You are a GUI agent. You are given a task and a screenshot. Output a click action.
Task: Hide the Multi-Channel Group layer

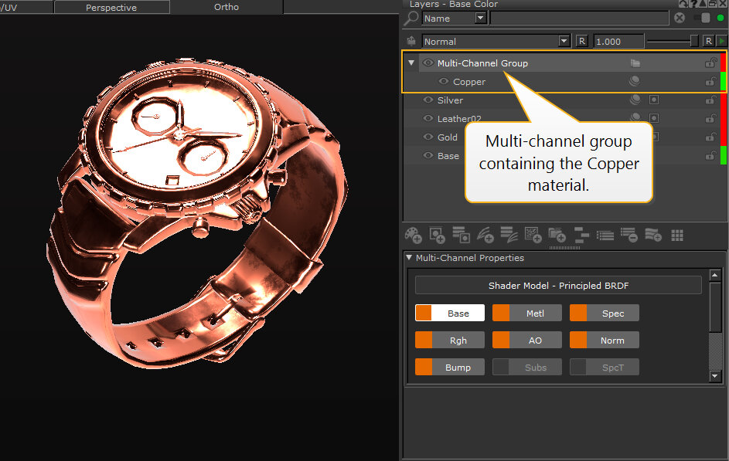(428, 63)
